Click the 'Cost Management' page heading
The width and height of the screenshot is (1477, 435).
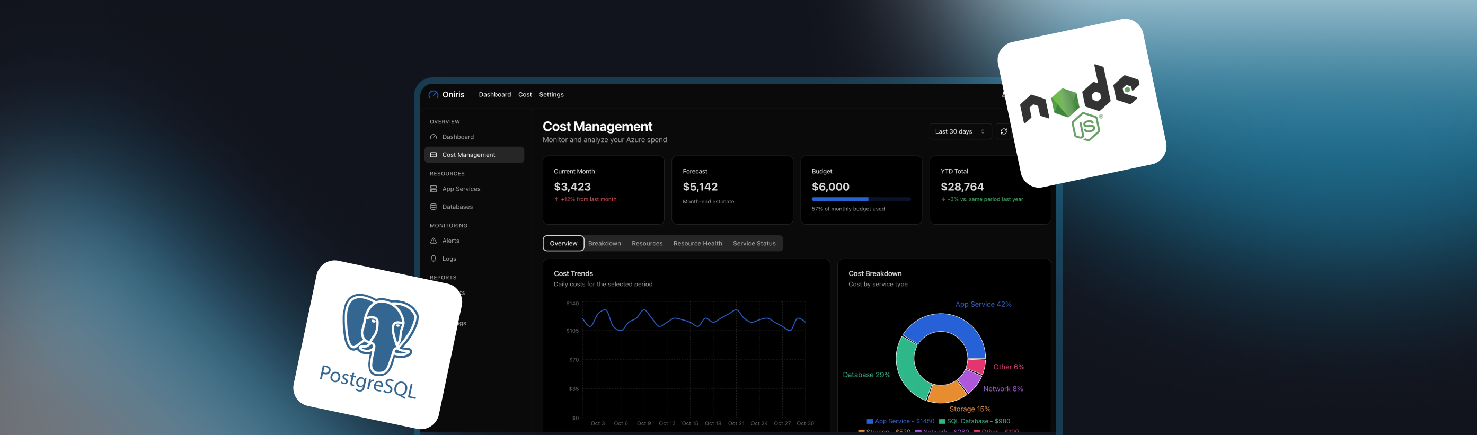coord(597,126)
